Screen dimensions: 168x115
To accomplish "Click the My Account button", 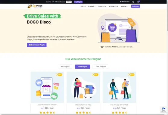I will tap(135, 6).
